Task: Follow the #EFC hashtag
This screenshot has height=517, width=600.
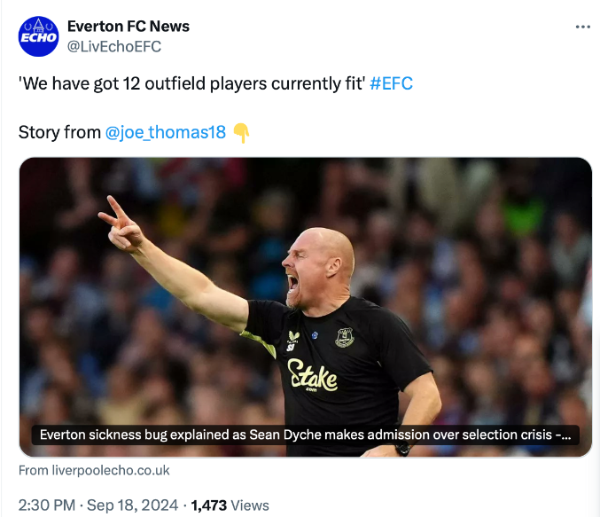Action: [x=391, y=84]
